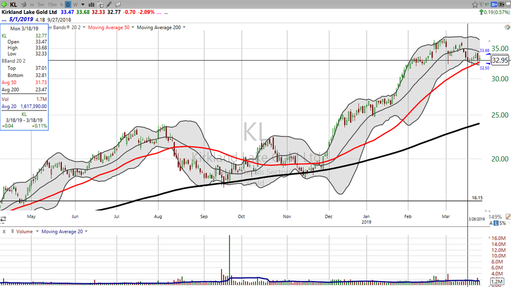Image resolution: width=511 pixels, height=287 pixels.
Task: Click the Moving Average 200 label
Action: click(x=159, y=27)
